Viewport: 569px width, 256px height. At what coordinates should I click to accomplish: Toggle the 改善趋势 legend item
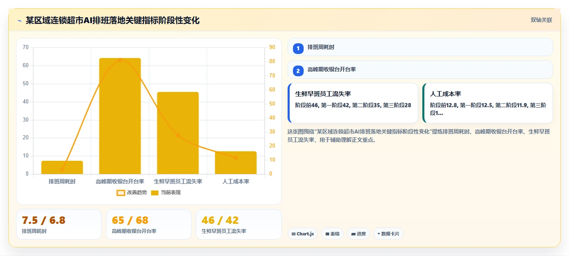click(x=131, y=193)
